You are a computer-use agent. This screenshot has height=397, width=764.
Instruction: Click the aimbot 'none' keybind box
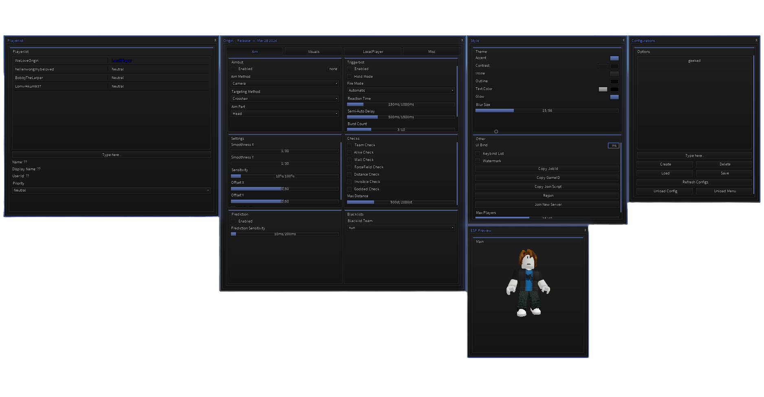(x=333, y=69)
